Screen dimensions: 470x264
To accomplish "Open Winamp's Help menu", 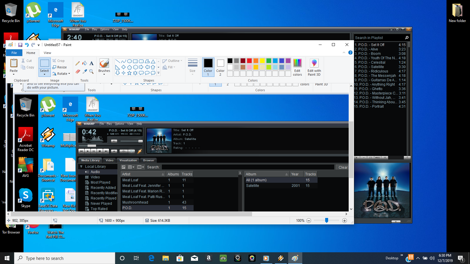I will pos(125,29).
